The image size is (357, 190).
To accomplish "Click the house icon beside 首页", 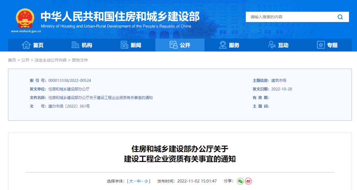I will (x=26, y=45).
